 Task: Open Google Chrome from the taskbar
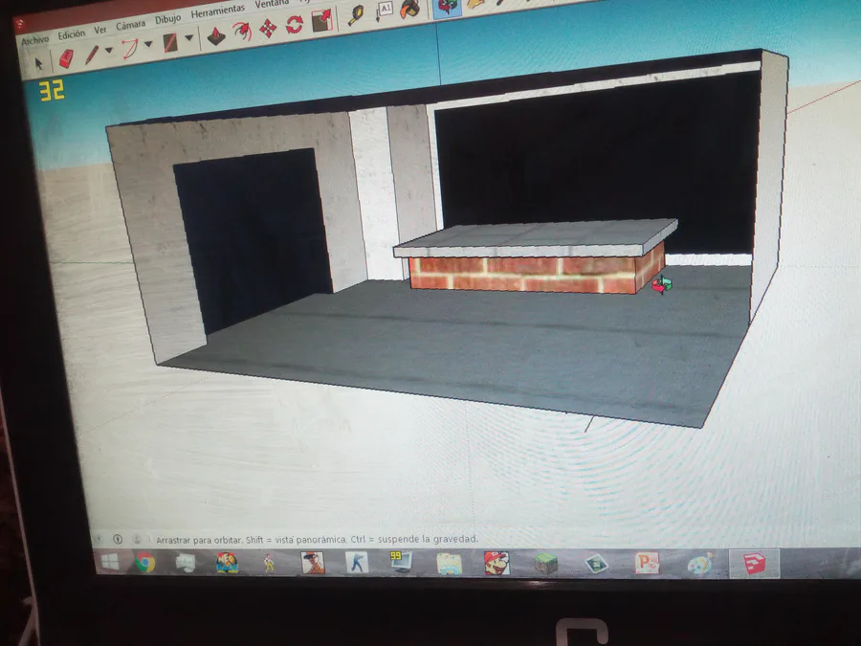pos(145,563)
